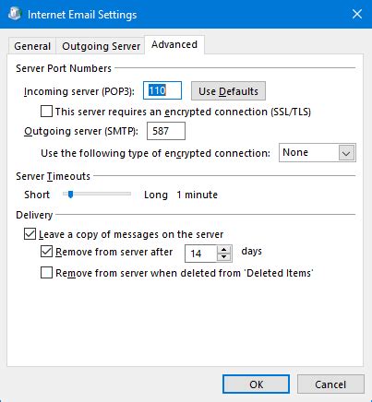
Task: Click the days number field showing 14
Action: 201,254
